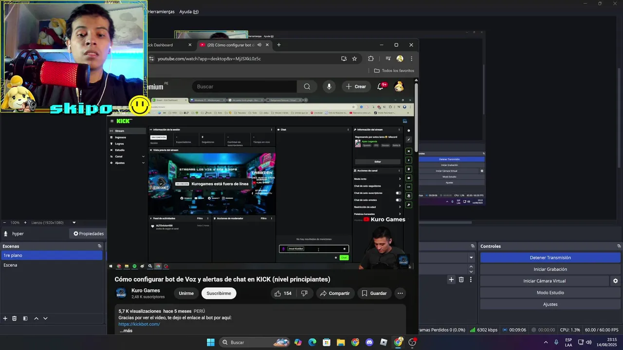Add a transition with the plus icon
The height and width of the screenshot is (350, 623).
[x=451, y=280]
